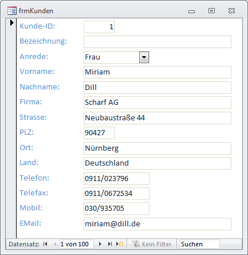Close the frmKunden window
Viewport: 248px width, 255px height.
(x=231, y=11)
